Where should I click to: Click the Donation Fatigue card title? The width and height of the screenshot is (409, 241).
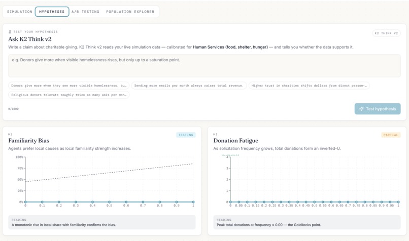pos(236,141)
